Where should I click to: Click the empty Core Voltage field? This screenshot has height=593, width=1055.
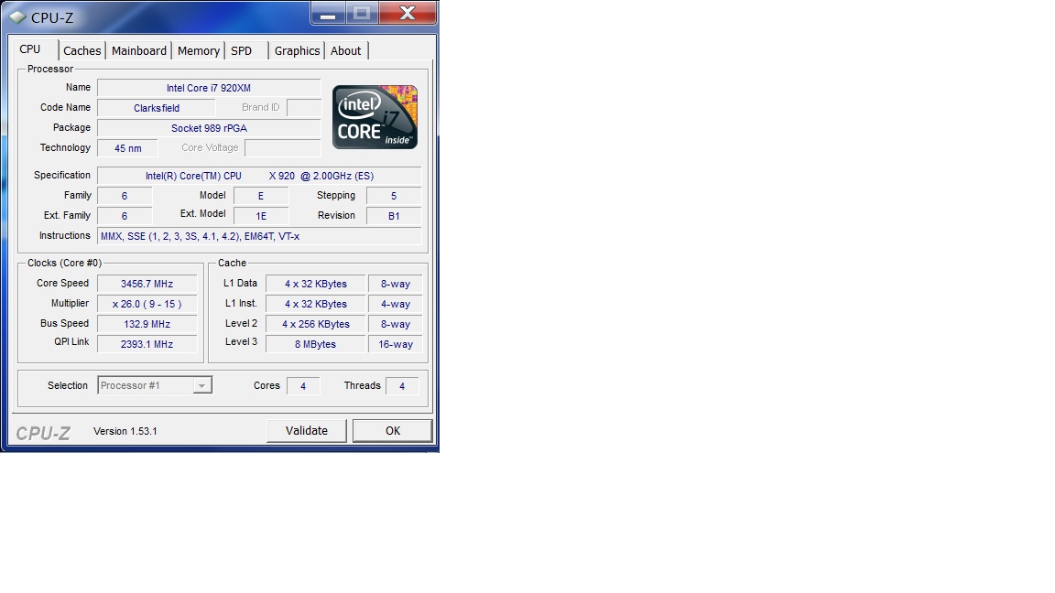pyautogui.click(x=283, y=148)
